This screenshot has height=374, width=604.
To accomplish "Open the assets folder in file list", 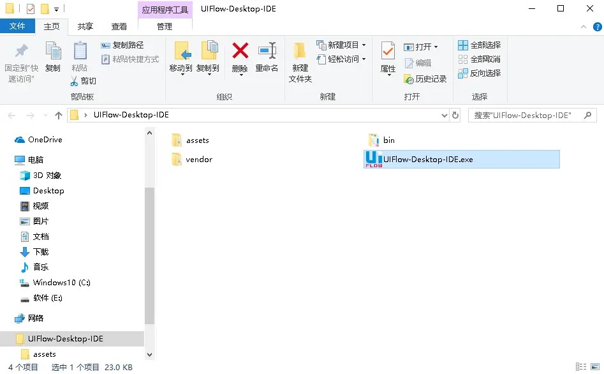I will (x=190, y=140).
